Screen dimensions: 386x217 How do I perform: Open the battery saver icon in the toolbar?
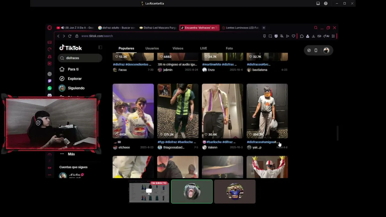(x=319, y=36)
